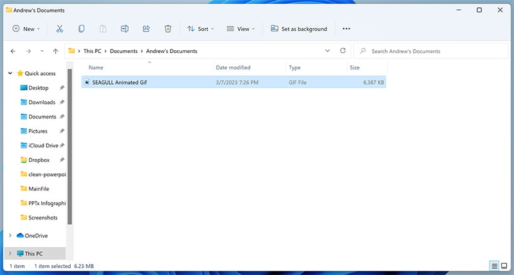This screenshot has height=275, width=514.
Task: Switch to large thumbnails view icon
Action: (x=504, y=266)
